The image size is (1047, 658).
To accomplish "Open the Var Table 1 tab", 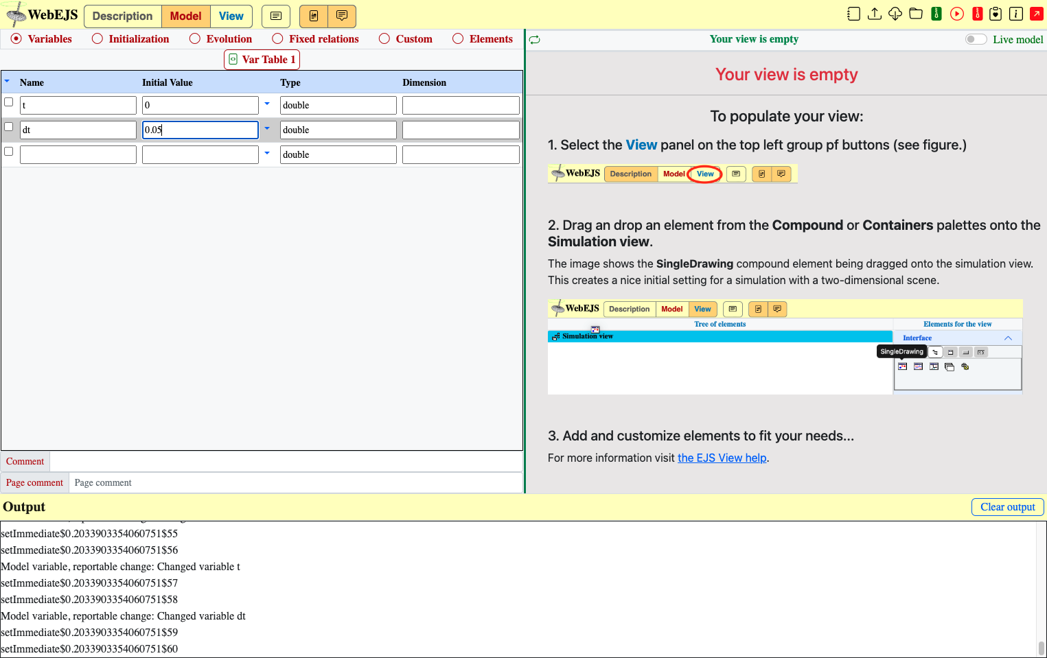I will click(x=262, y=60).
